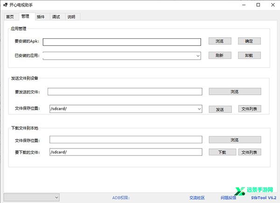280x203 pixels.
Task: Open 文件列表 beside the 下载 button
Action: [250, 152]
